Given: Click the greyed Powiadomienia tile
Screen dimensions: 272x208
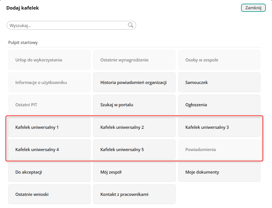Looking at the screenshot, I should tap(219, 149).
